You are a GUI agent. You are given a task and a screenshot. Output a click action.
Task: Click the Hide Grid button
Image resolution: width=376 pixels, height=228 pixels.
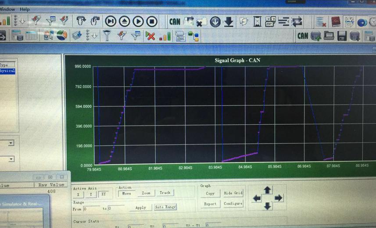click(x=233, y=193)
